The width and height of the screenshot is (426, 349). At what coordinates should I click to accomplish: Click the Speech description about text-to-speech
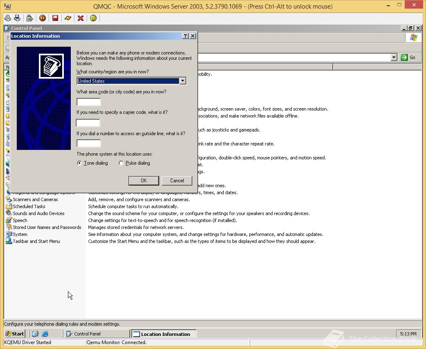point(162,220)
